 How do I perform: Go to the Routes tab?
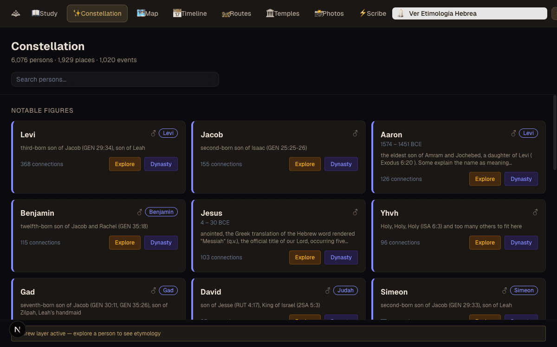point(236,13)
